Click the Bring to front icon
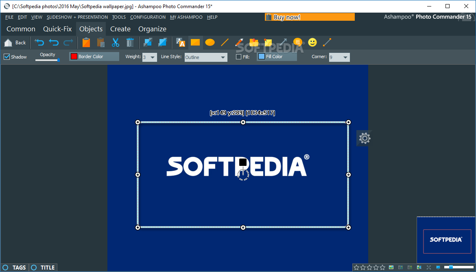Viewport: 476px width, 272px height. point(162,42)
